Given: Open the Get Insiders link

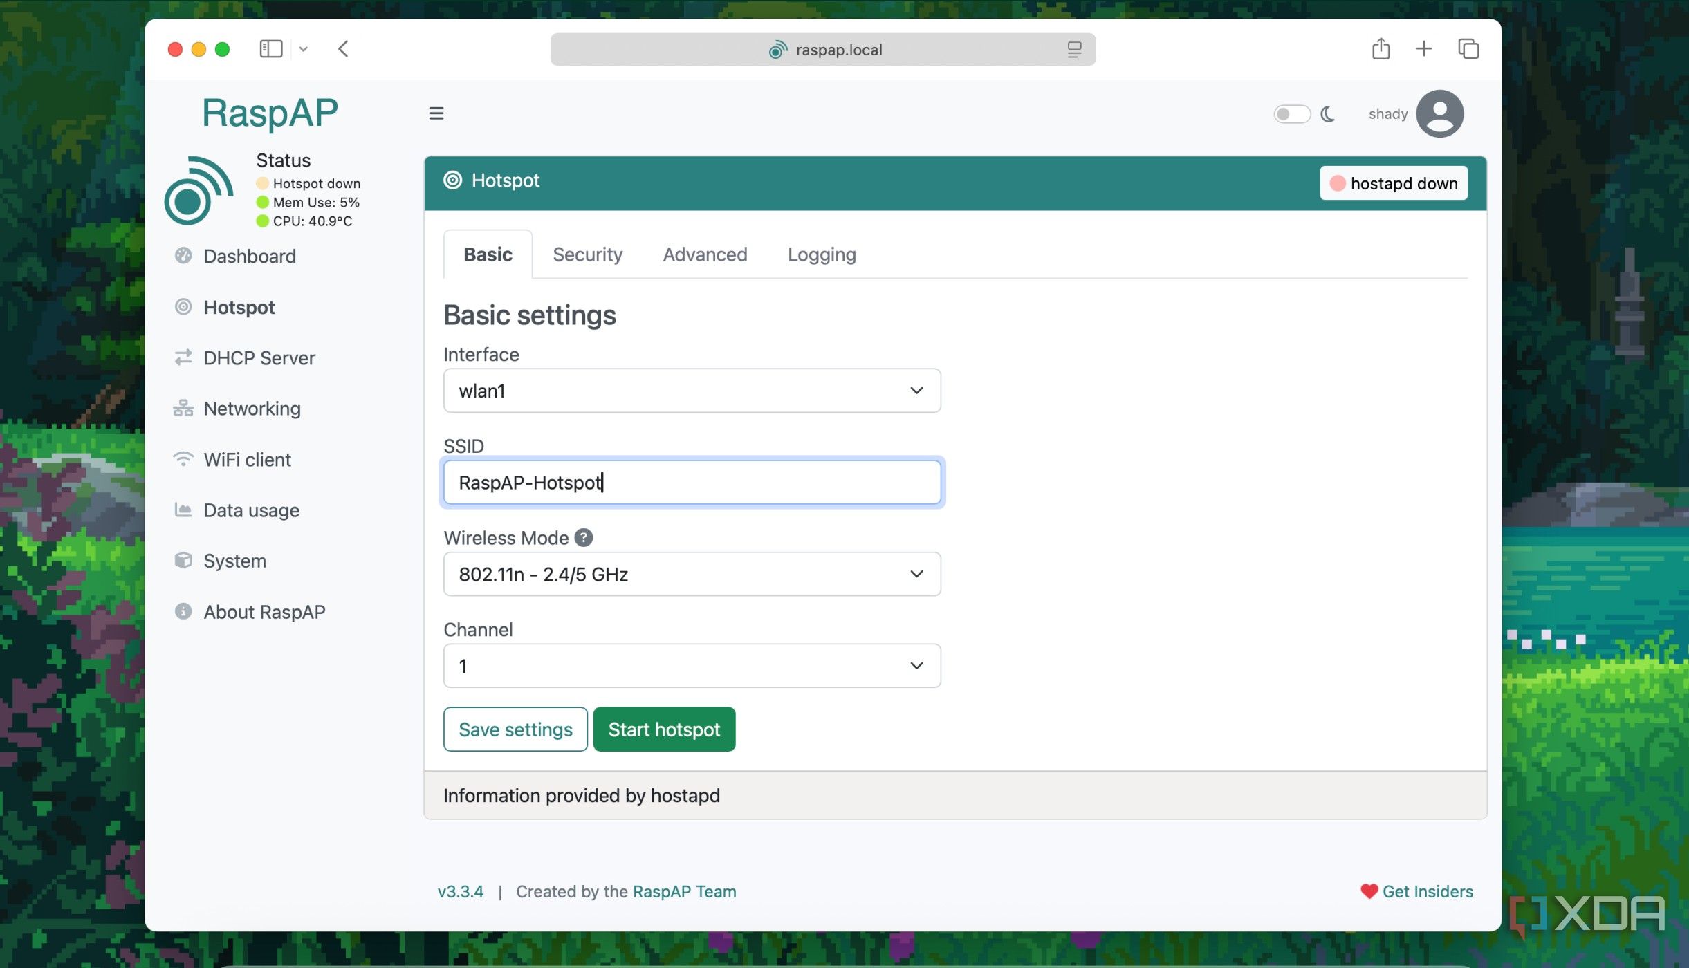Looking at the screenshot, I should coord(1416,891).
